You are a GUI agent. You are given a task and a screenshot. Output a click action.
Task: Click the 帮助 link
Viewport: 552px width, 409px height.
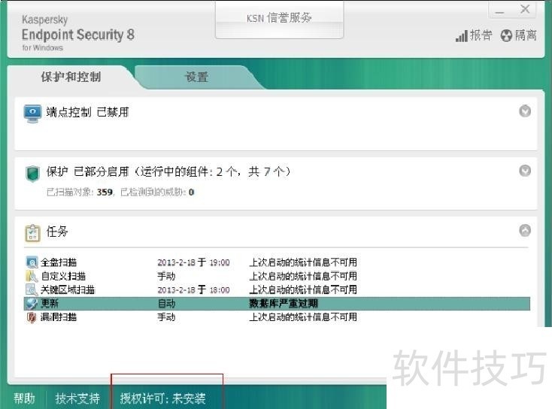click(x=24, y=398)
